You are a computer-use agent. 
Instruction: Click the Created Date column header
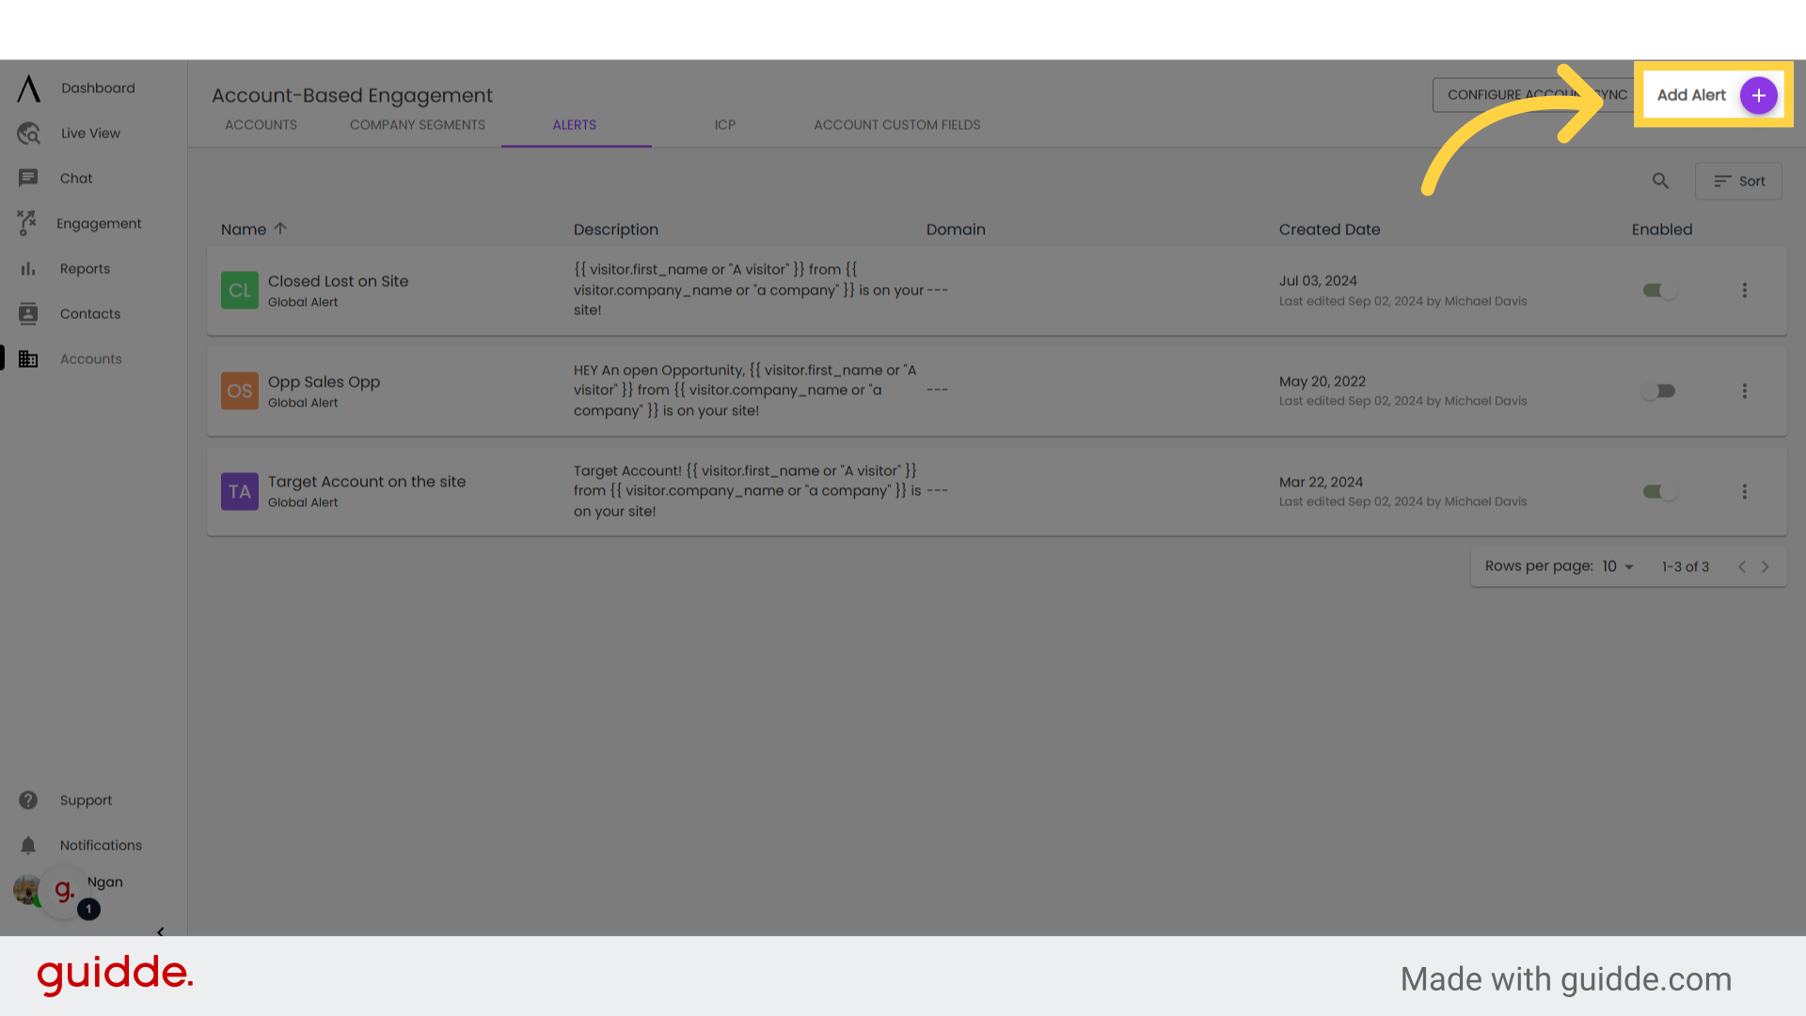(x=1329, y=230)
